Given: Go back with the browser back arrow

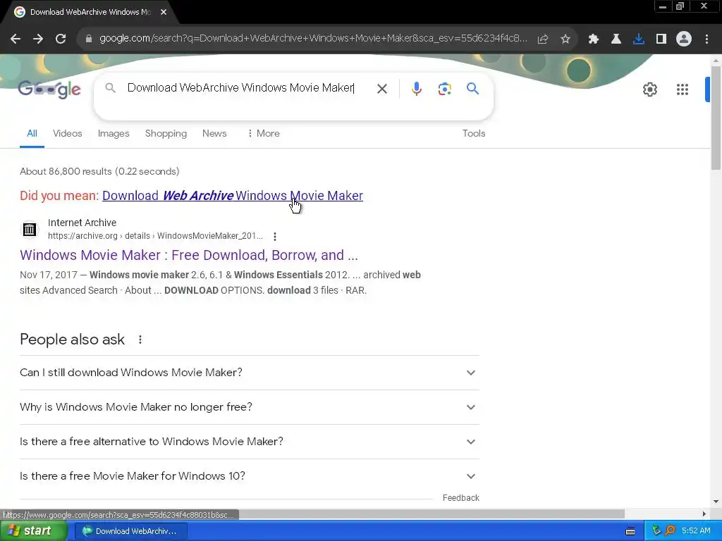Looking at the screenshot, I should pyautogui.click(x=16, y=39).
